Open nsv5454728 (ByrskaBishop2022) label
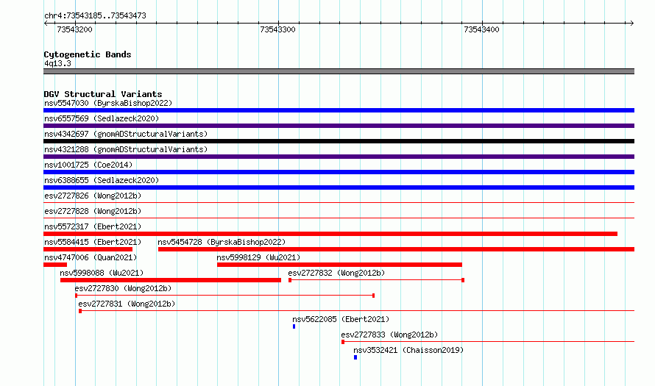Image resolution: width=655 pixels, height=386 pixels. pyautogui.click(x=222, y=242)
